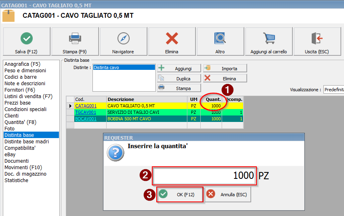Select Anagrafica (F5) in the sidebar
The width and height of the screenshot is (344, 216).
22,64
